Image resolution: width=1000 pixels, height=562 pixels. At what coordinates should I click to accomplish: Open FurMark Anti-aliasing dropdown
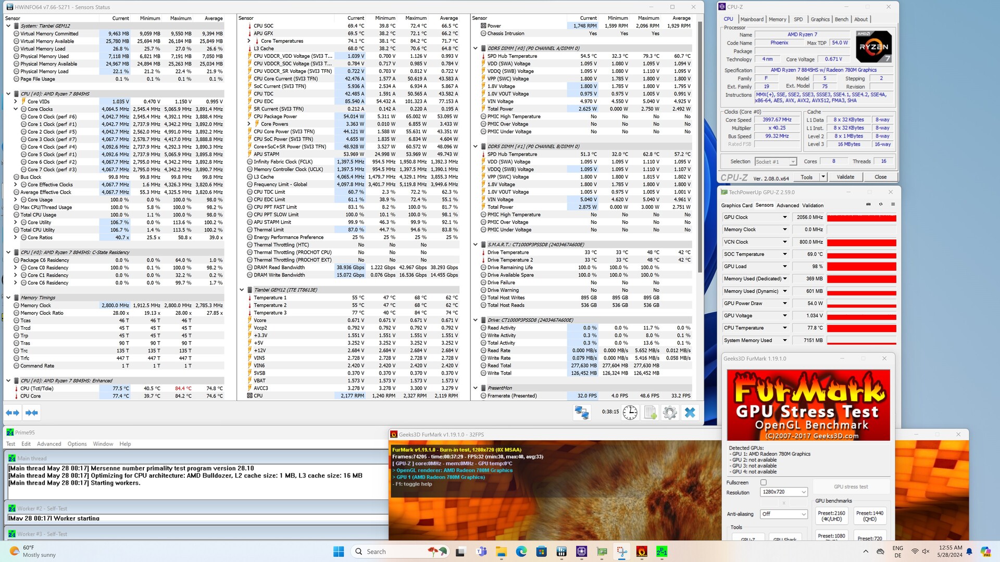click(x=783, y=514)
